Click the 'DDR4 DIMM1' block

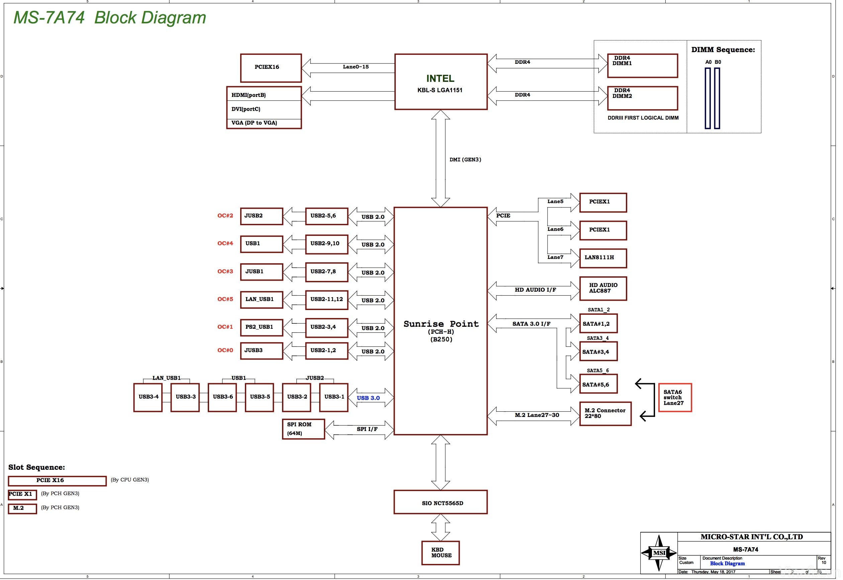[x=642, y=66]
